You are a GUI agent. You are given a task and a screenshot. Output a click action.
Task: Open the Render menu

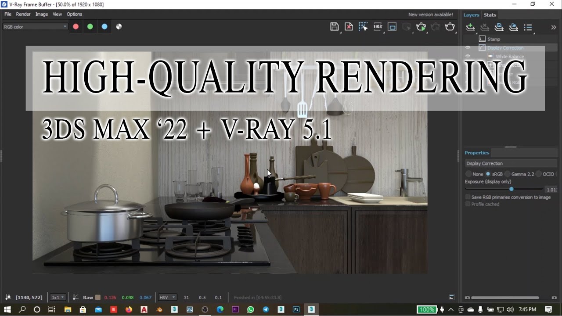(x=23, y=14)
